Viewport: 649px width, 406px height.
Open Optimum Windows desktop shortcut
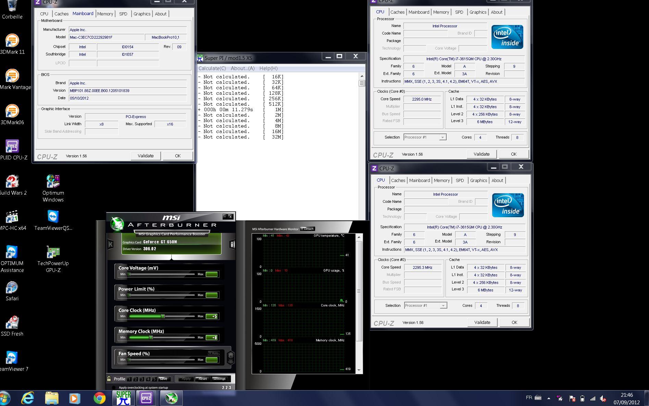coord(53,188)
